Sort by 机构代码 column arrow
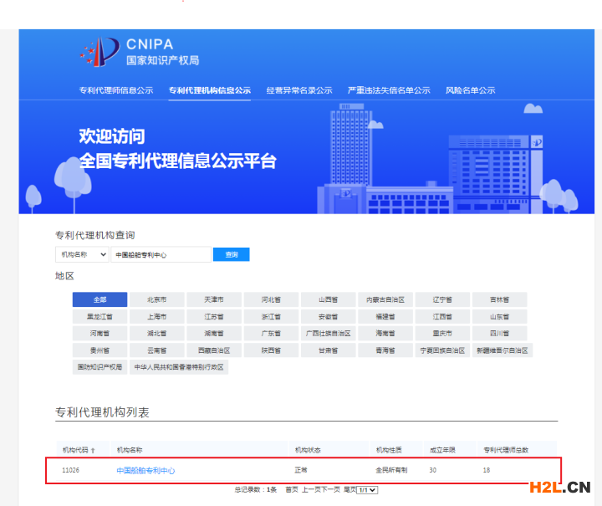This screenshot has height=506, width=602. click(x=93, y=450)
